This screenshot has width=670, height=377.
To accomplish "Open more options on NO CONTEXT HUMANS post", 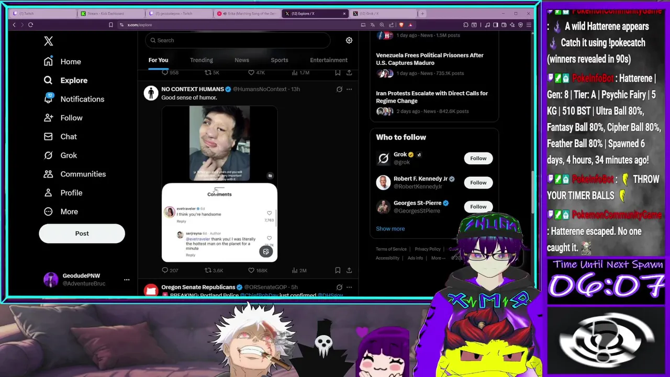I will [x=349, y=89].
